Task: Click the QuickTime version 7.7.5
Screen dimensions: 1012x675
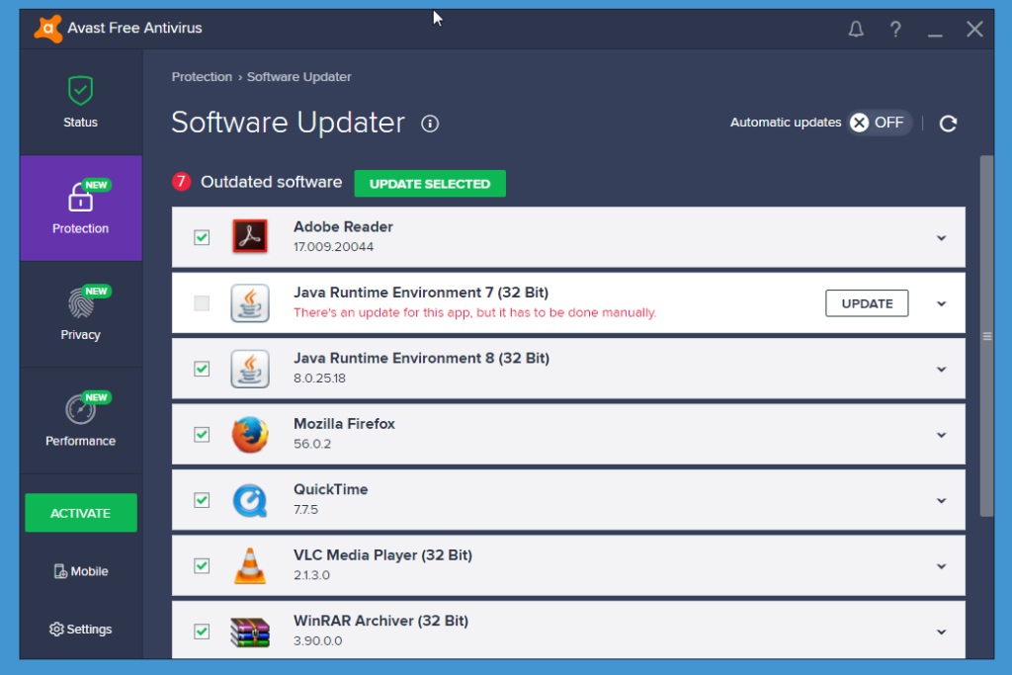Action: point(306,510)
